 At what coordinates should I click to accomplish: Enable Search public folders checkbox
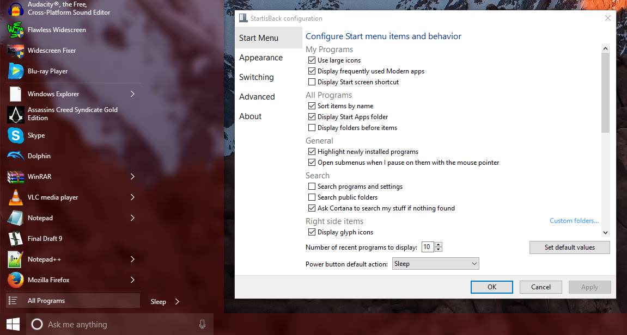312,197
